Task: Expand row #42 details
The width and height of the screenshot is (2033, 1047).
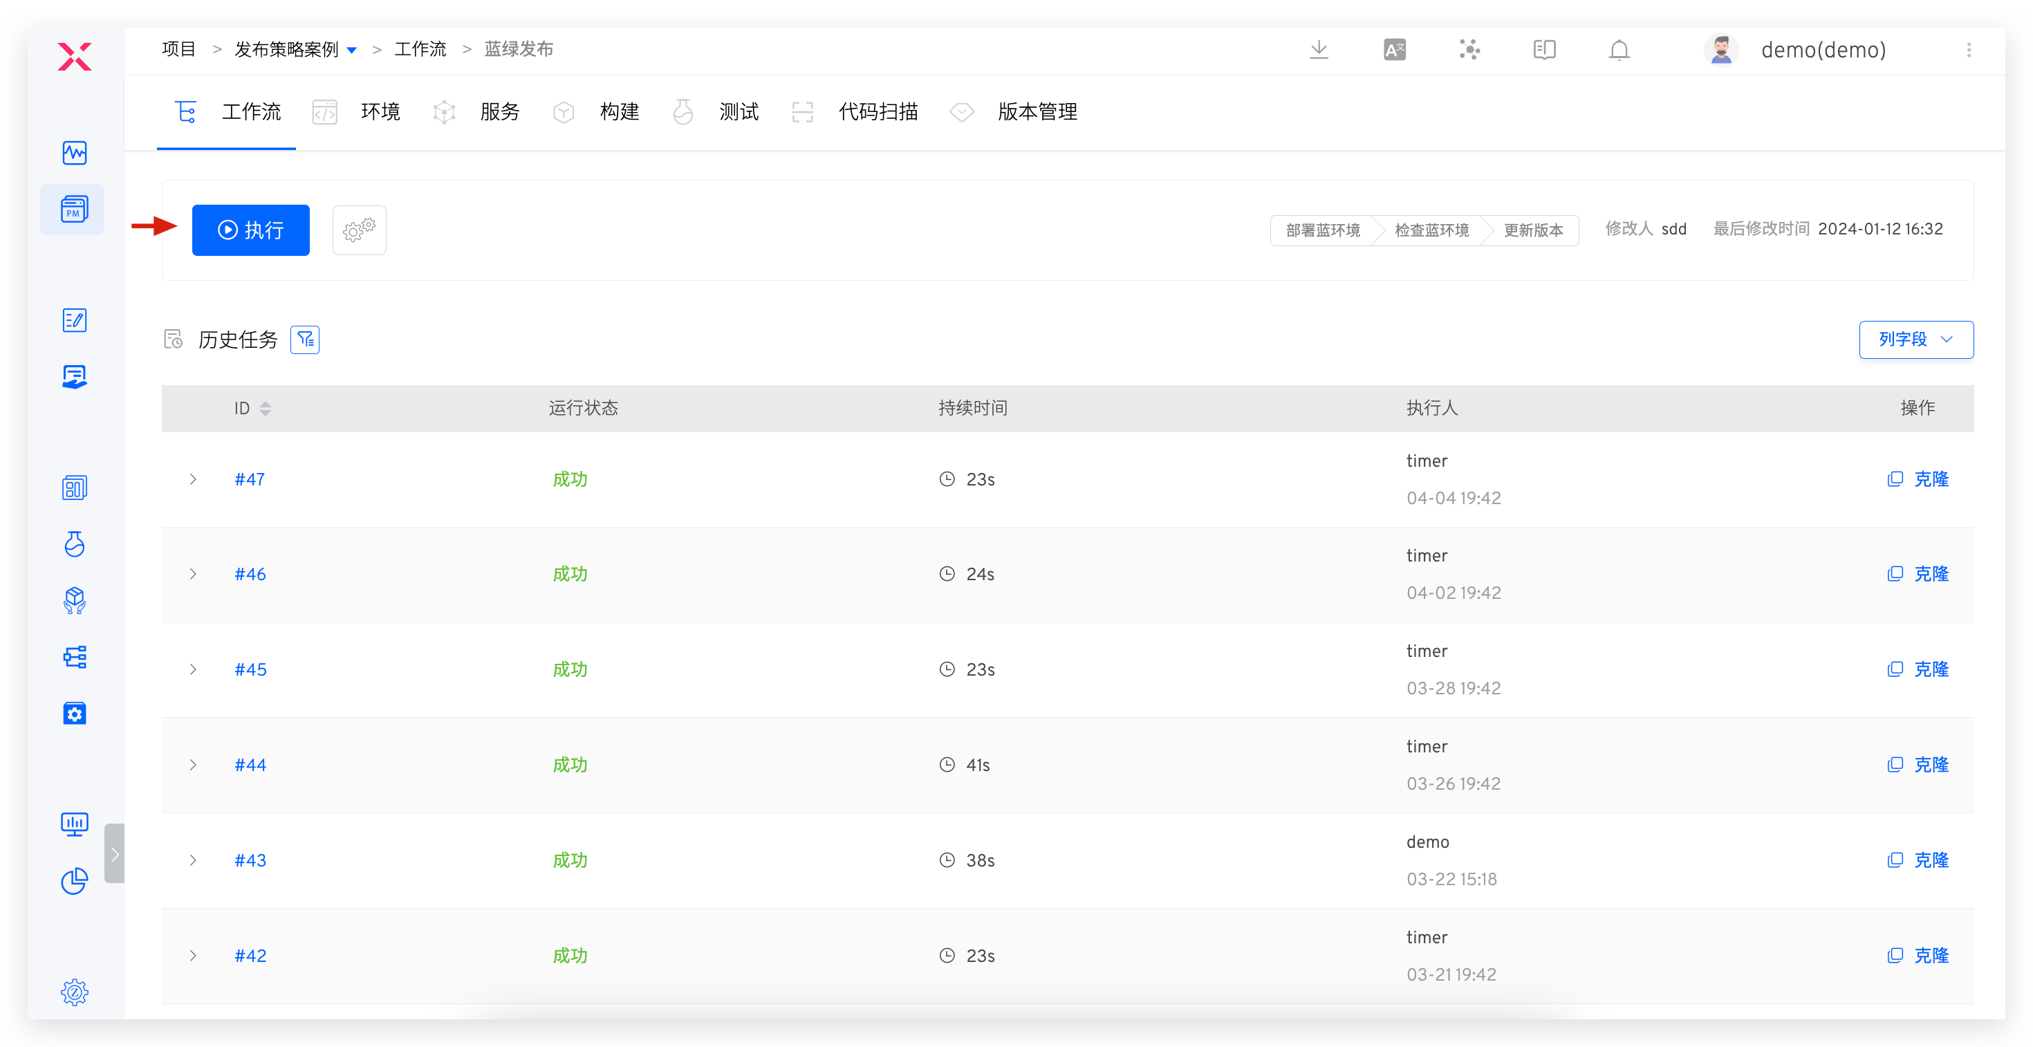Action: pyautogui.click(x=192, y=956)
